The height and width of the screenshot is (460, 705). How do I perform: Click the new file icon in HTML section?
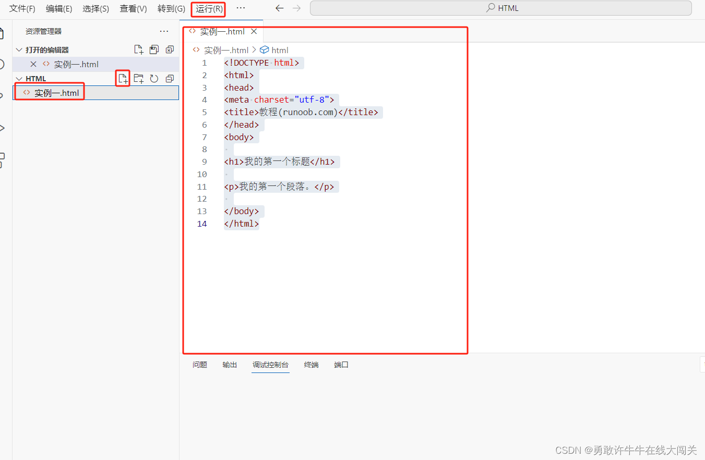click(x=123, y=79)
